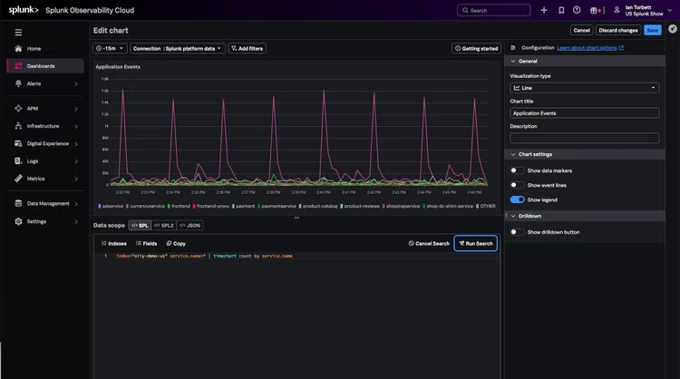
Task: Click the Description input field
Action: pos(584,138)
